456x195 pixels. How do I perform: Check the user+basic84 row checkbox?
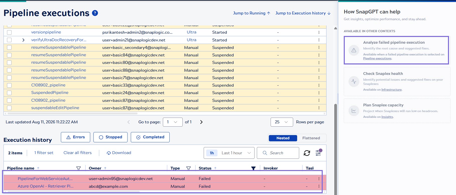click(x=9, y=55)
